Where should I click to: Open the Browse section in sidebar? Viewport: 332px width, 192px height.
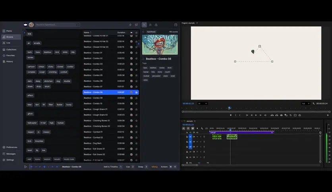(x=11, y=37)
